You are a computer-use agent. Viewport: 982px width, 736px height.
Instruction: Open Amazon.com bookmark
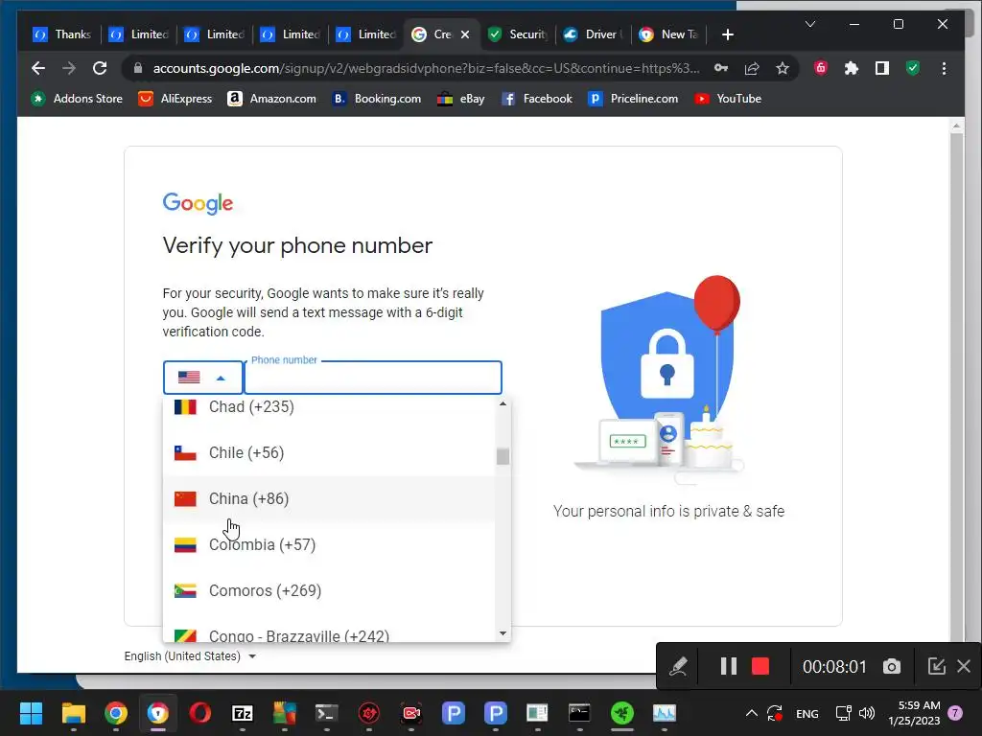click(271, 99)
